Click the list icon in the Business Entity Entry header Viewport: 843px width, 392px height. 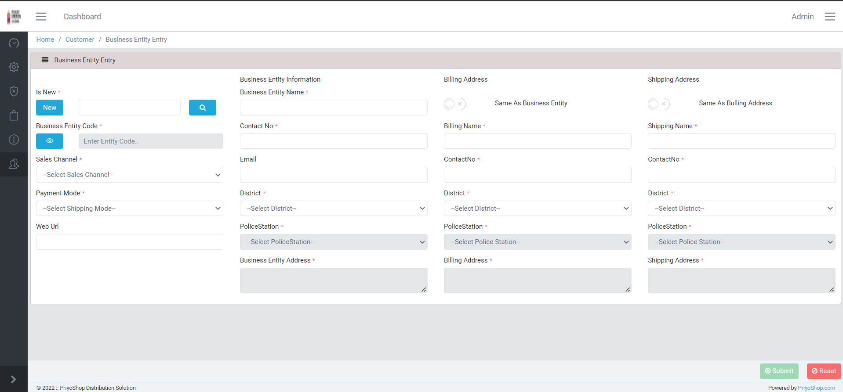(45, 60)
